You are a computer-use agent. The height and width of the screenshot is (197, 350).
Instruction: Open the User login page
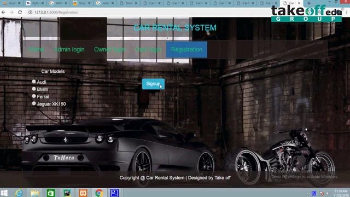coord(148,49)
